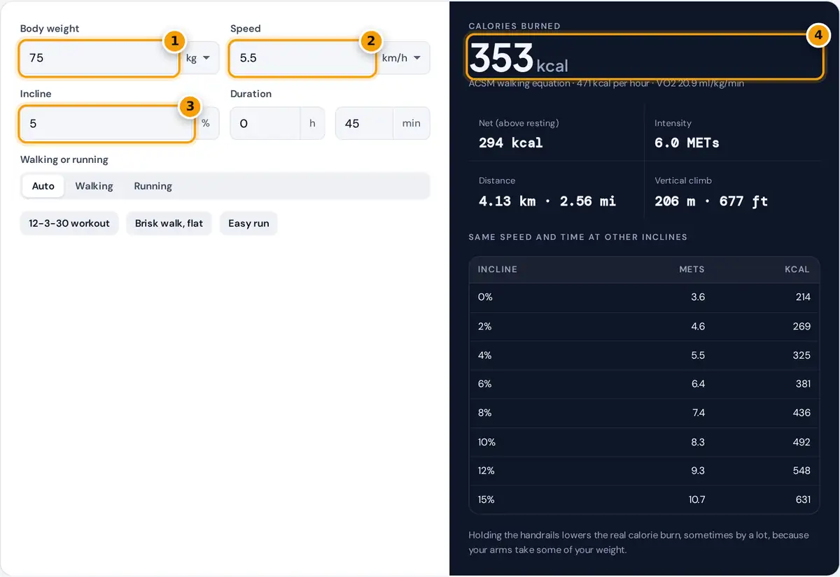Click the 548 kcal table cell

(801, 471)
